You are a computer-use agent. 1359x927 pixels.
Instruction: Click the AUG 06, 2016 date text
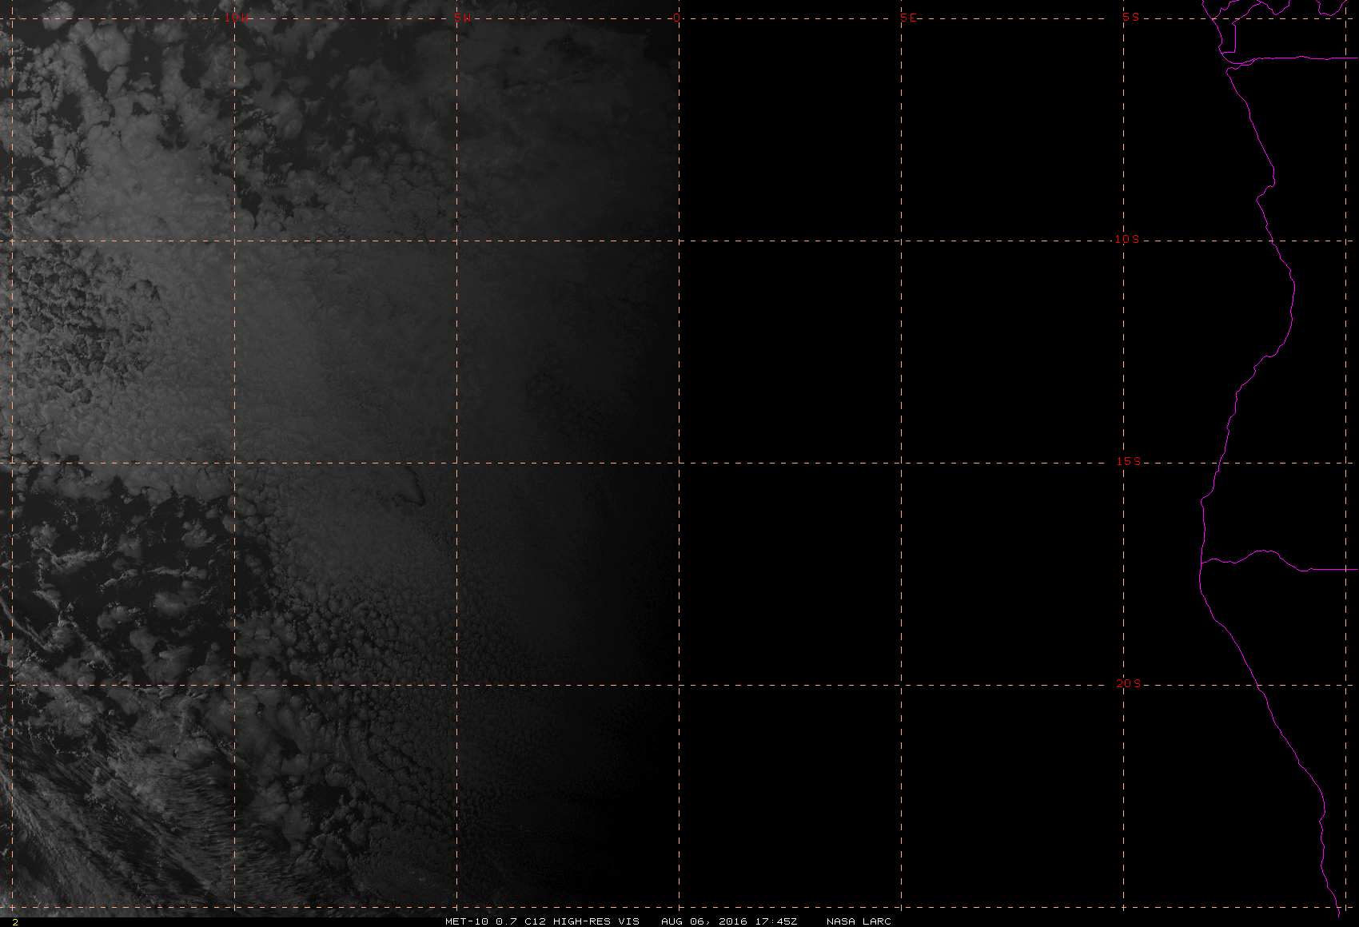pos(704,921)
